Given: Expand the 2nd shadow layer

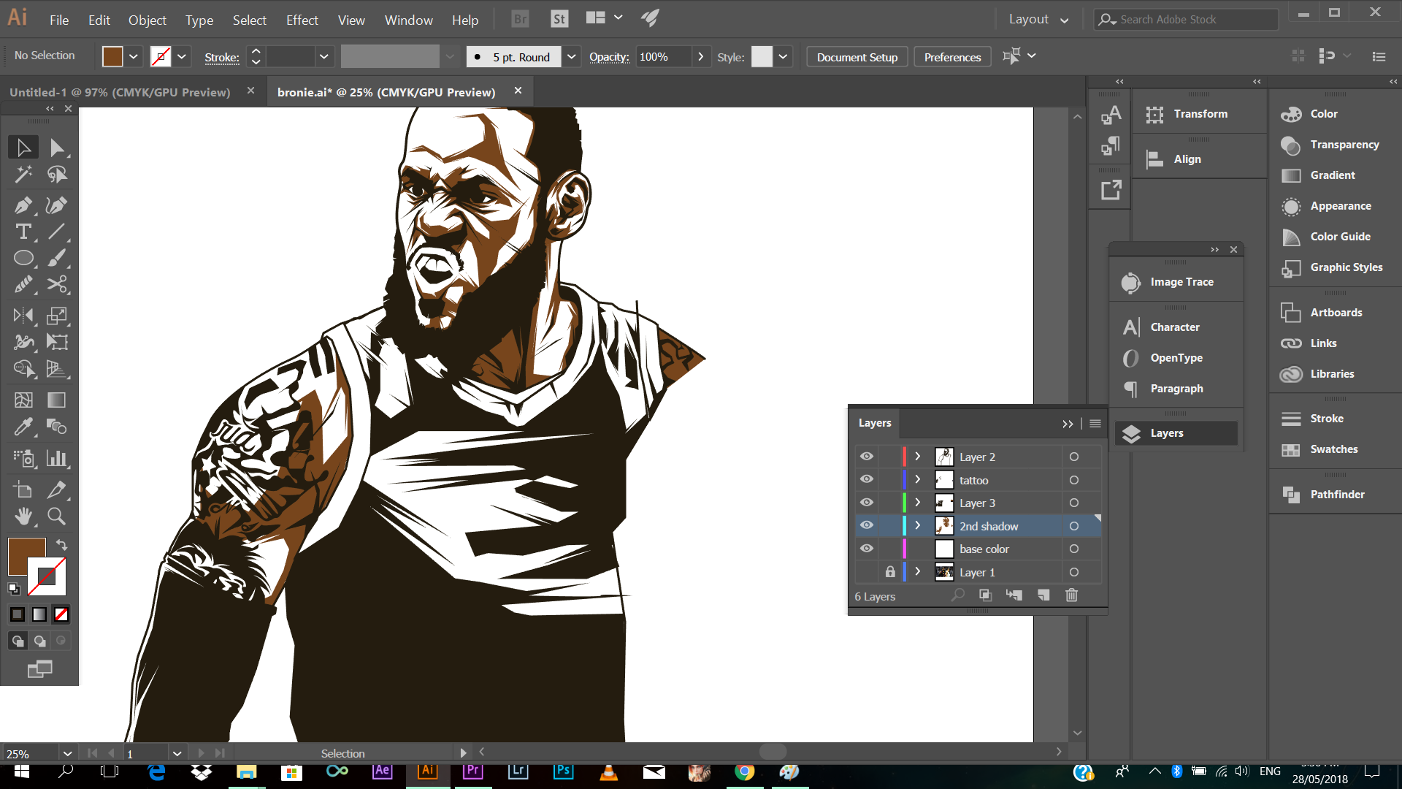Looking at the screenshot, I should 918,525.
